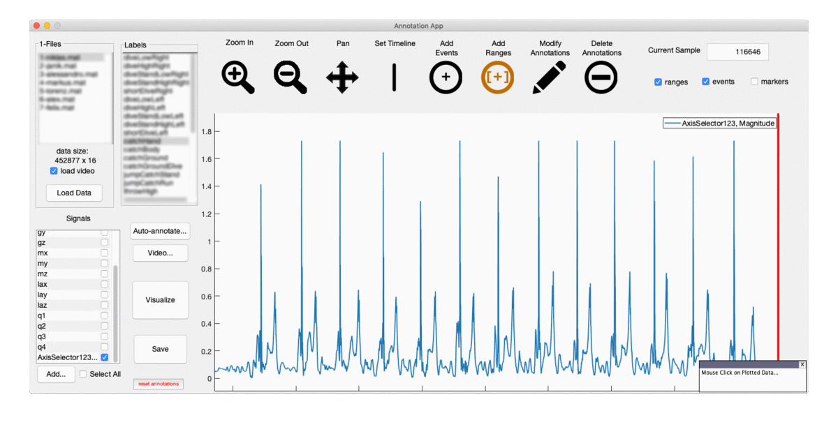
Task: Click the Add... signal button
Action: point(56,375)
